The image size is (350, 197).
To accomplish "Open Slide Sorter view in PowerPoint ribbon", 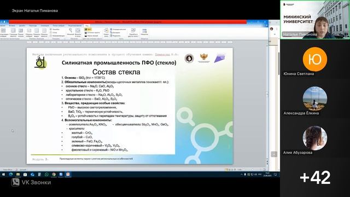I will pyautogui.click(x=3, y=32).
